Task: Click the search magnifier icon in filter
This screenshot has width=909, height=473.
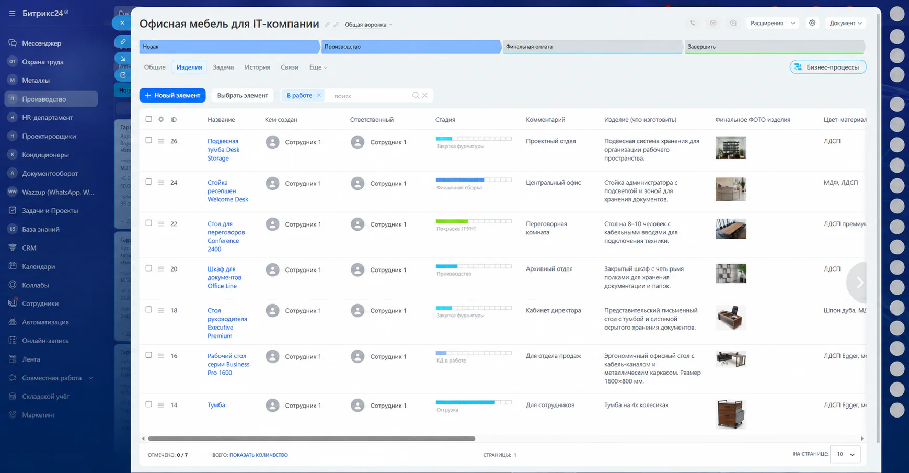Action: pyautogui.click(x=416, y=95)
